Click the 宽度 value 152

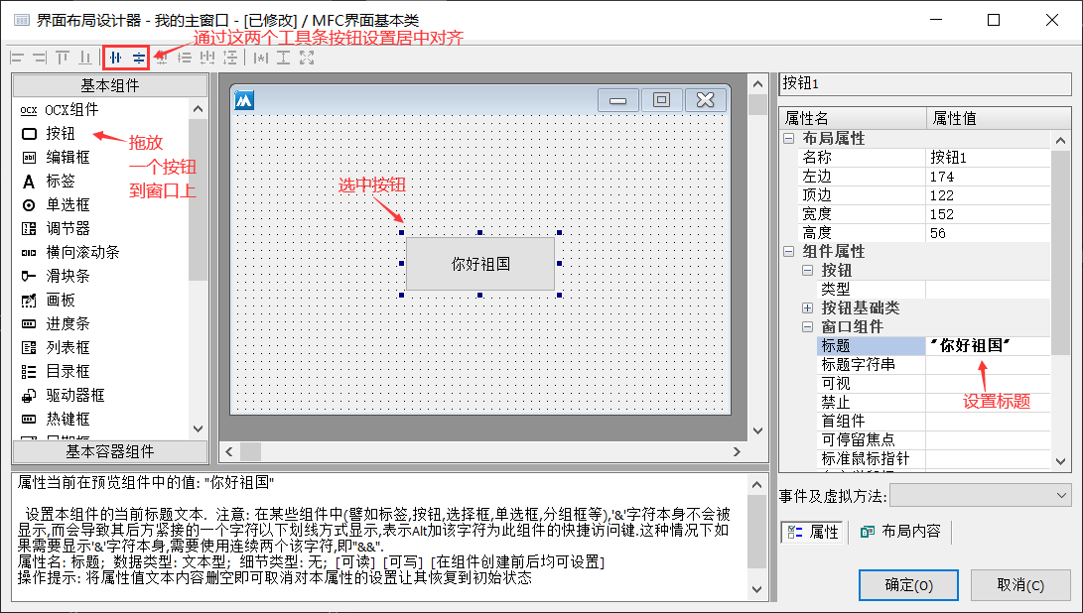pyautogui.click(x=988, y=214)
